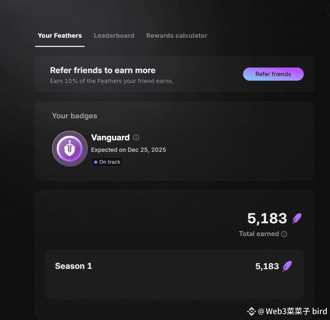
Task: Click the Binance logo watermark
Action: click(x=251, y=311)
